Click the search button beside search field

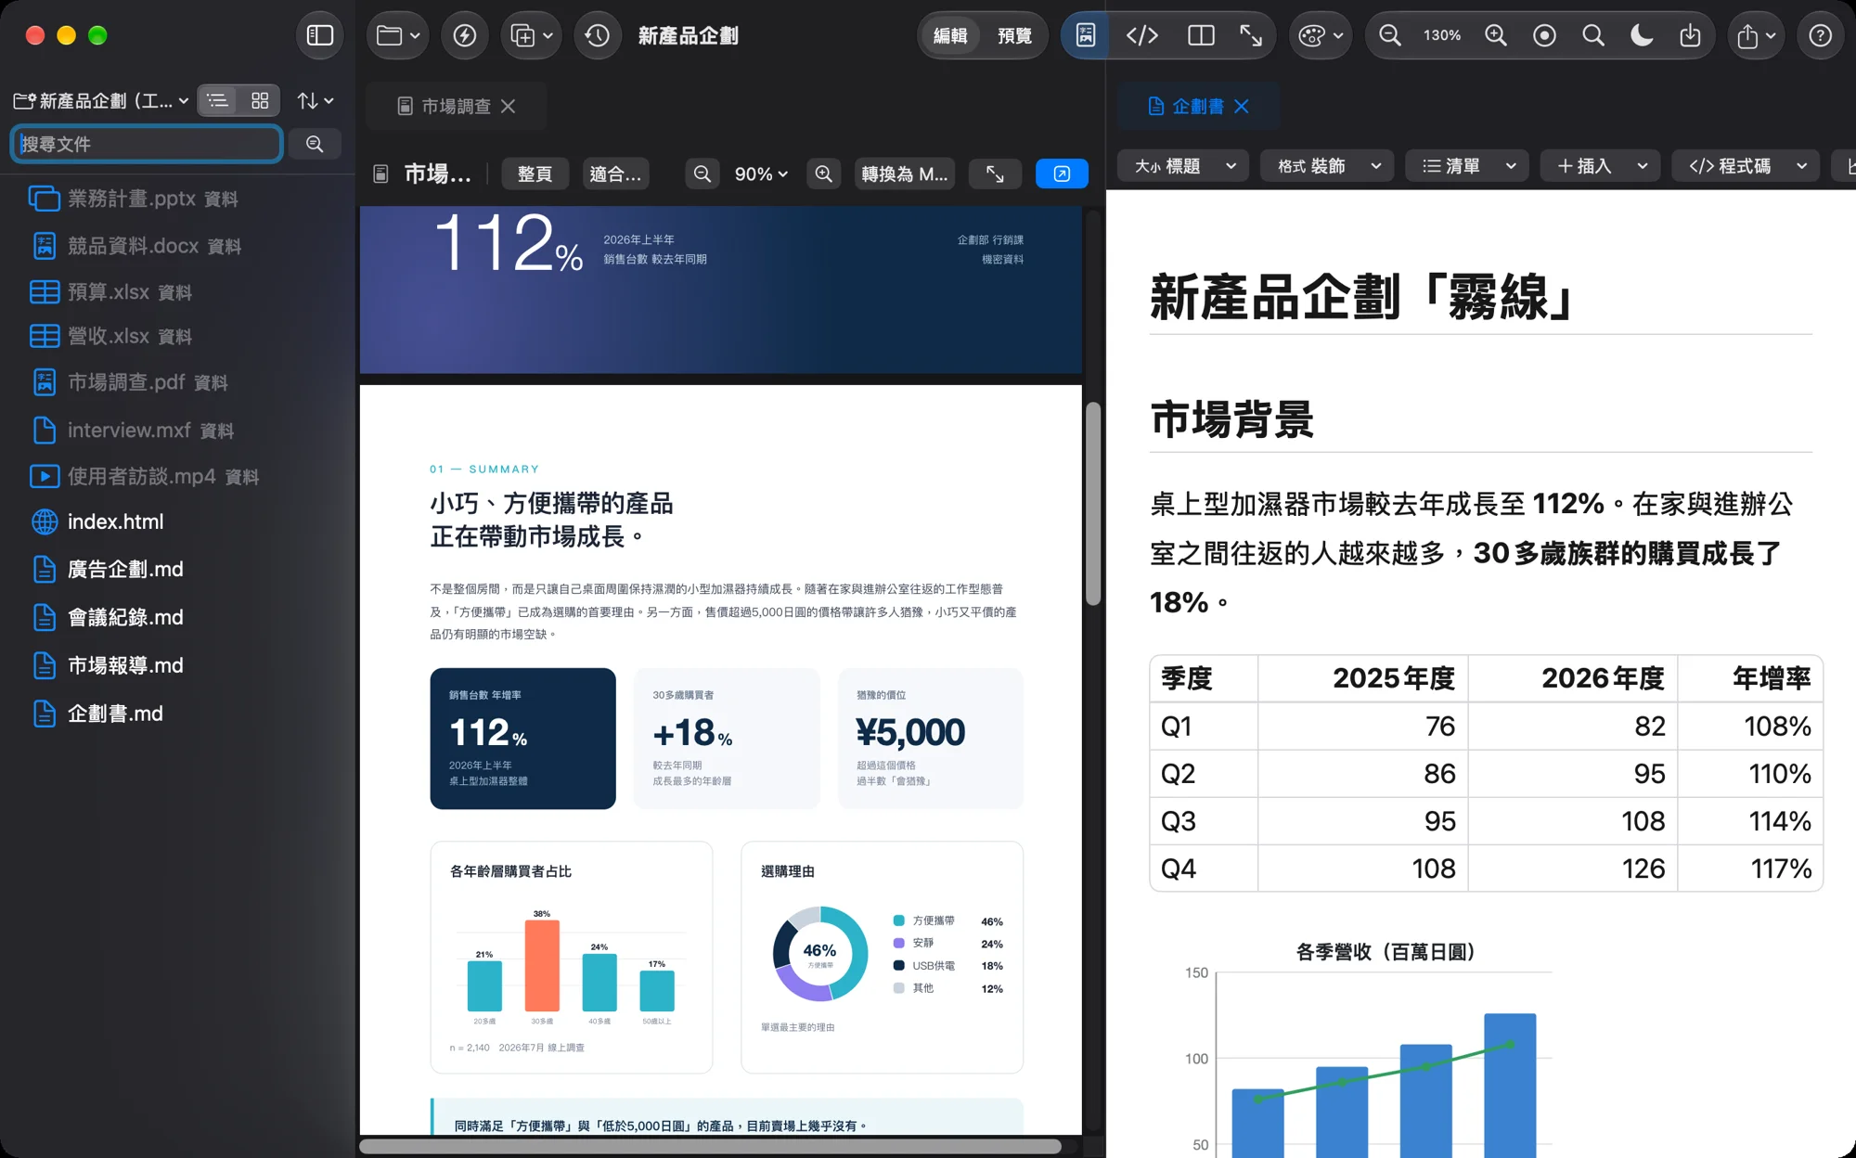[315, 144]
